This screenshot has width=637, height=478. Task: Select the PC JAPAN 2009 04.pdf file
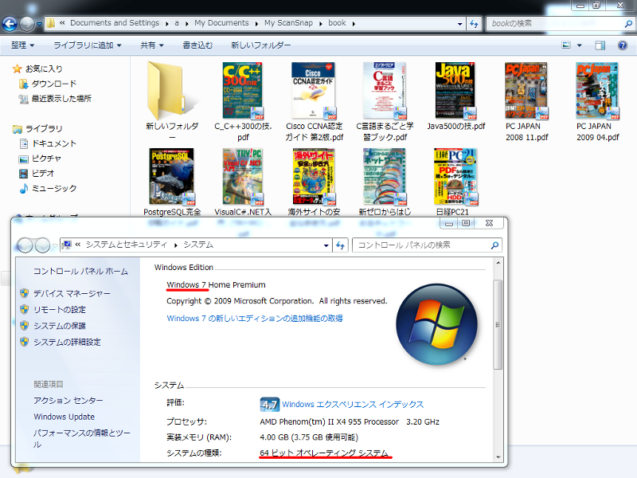pos(597,101)
